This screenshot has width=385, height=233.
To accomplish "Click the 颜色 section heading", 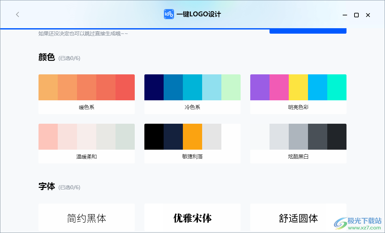I will tap(46, 58).
